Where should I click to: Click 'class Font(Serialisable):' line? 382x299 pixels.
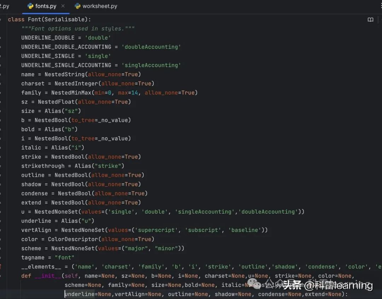[49, 19]
